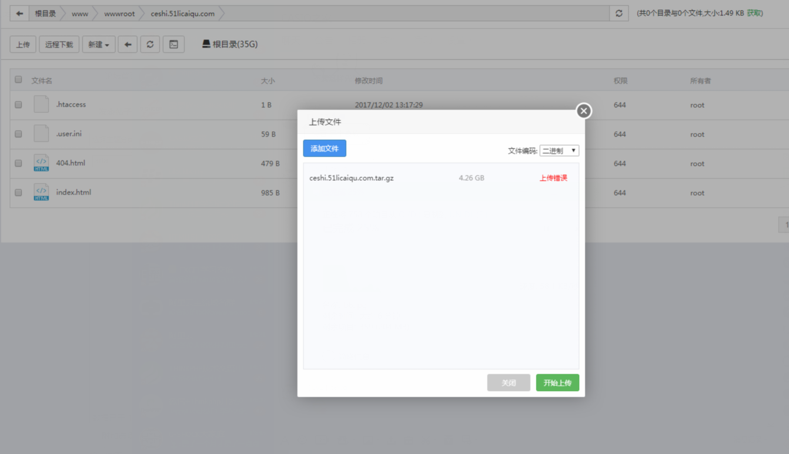
Task: Go to 根目录 in breadcrumb
Action: click(45, 14)
